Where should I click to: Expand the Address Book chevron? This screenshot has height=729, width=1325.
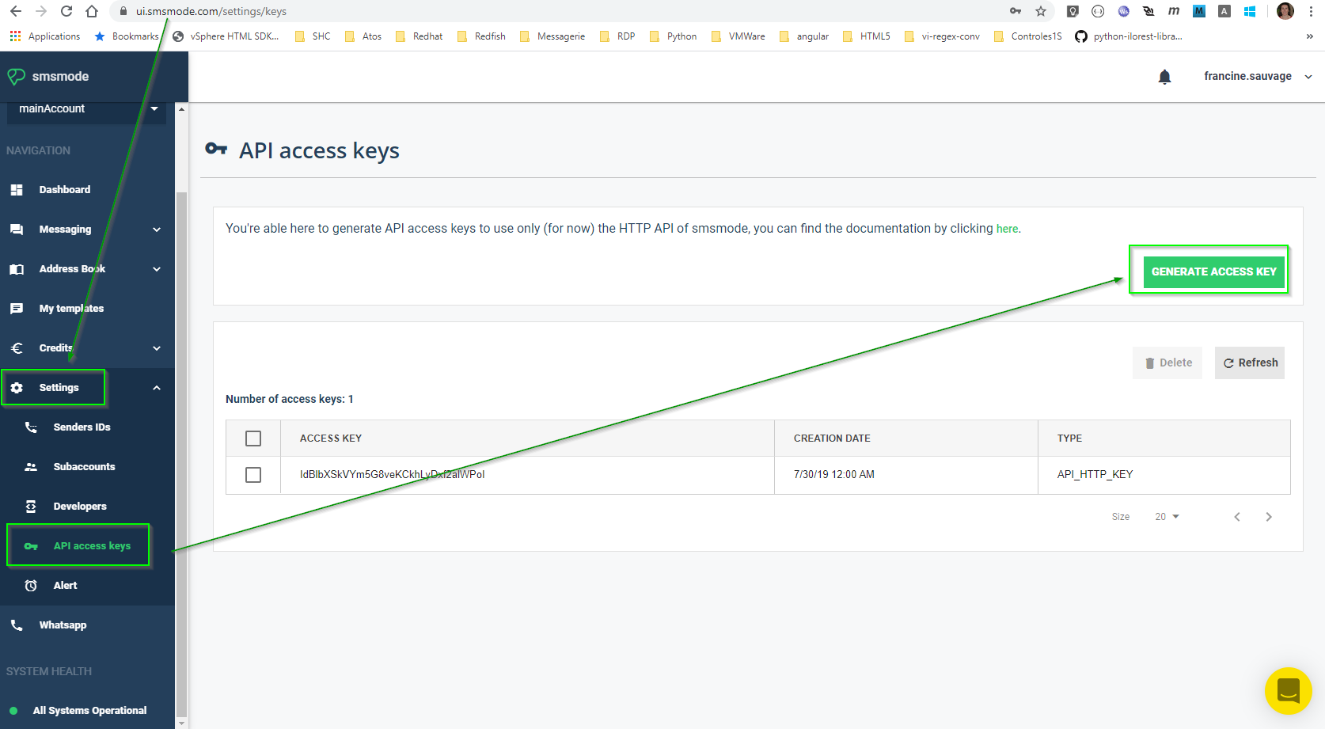(x=157, y=269)
